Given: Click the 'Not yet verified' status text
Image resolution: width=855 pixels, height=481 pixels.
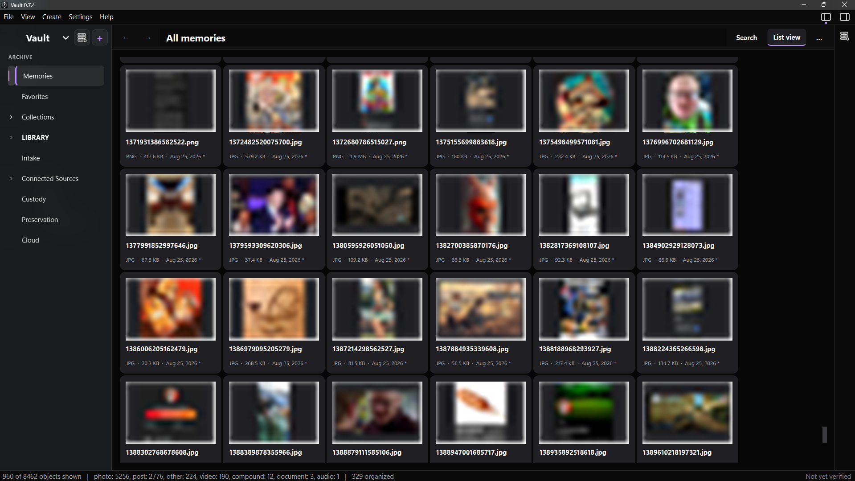Looking at the screenshot, I should point(828,476).
